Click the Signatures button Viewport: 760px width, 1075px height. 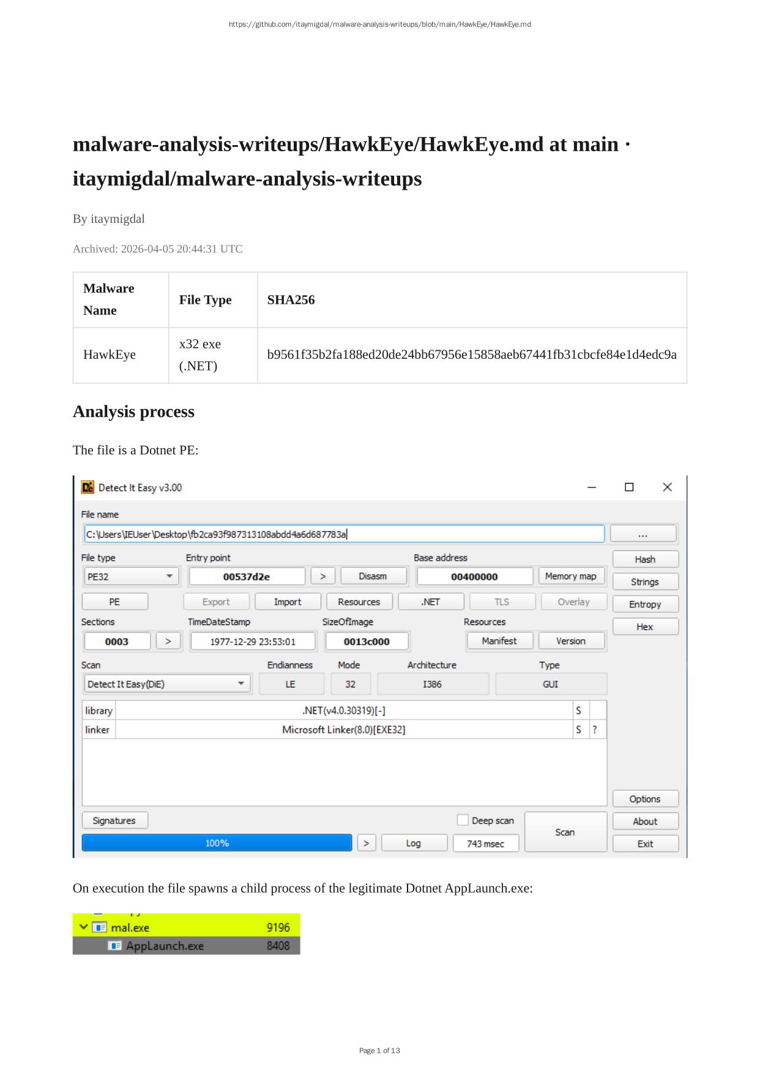click(114, 820)
